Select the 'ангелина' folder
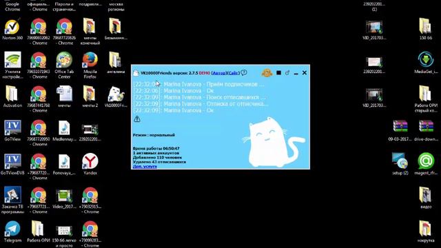The width and height of the screenshot is (441, 248). (116, 63)
